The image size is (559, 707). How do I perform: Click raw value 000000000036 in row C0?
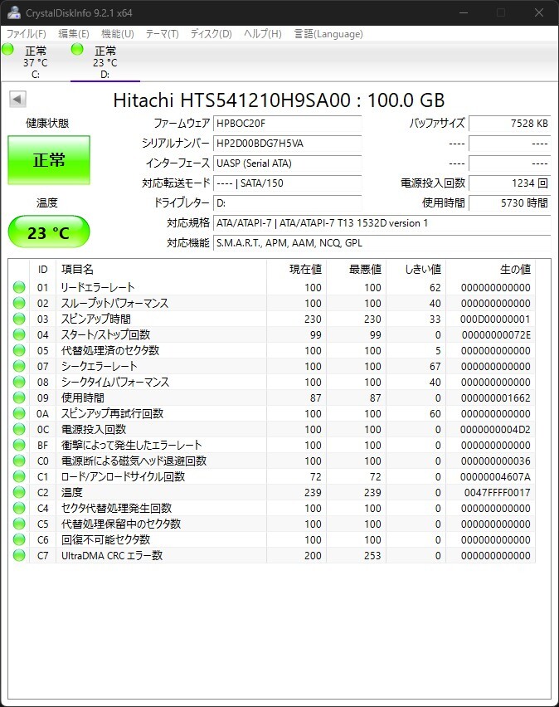(496, 461)
